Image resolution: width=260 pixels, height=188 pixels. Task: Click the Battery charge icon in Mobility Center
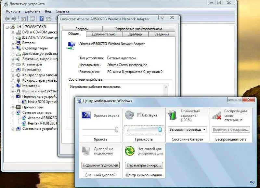(x=173, y=115)
